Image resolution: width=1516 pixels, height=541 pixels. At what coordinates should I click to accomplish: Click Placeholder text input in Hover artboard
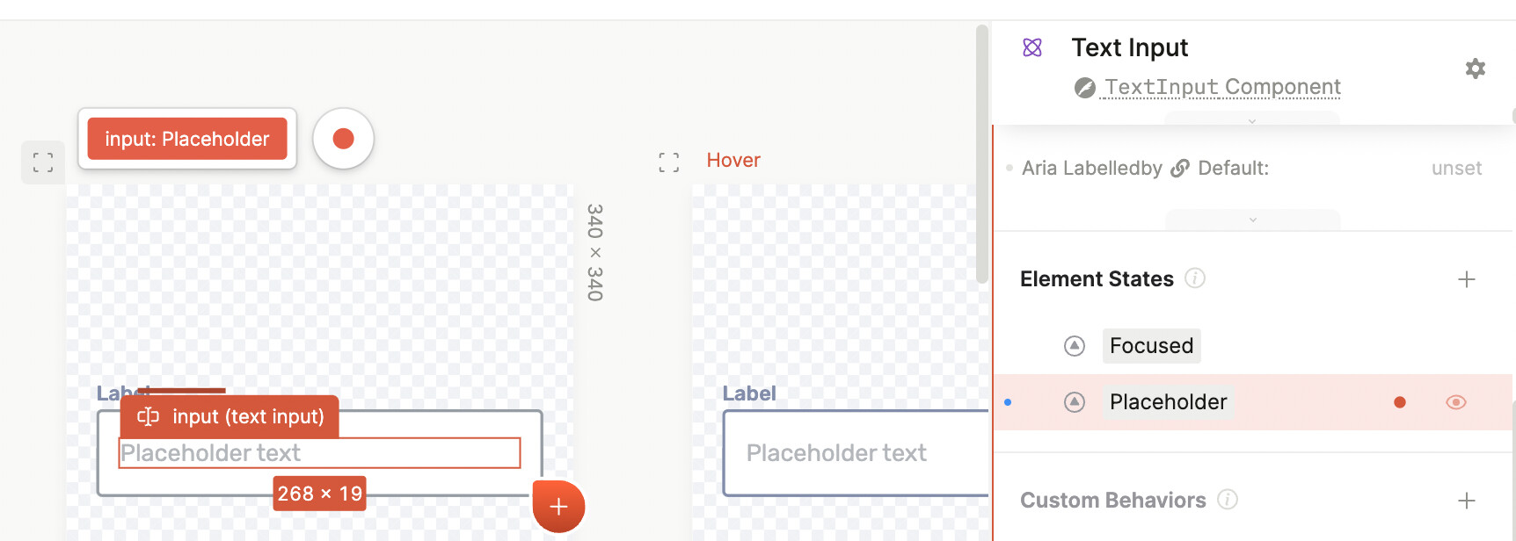point(853,453)
